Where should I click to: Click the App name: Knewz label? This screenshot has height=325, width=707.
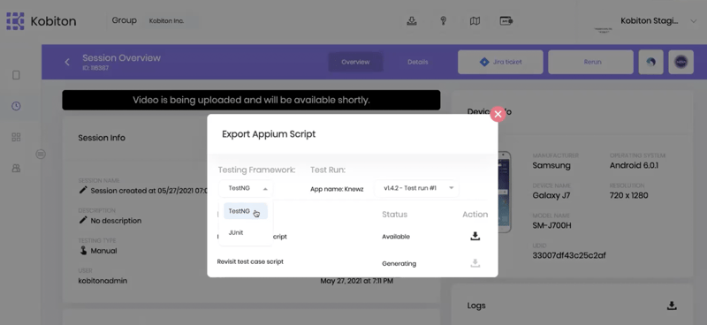(337, 189)
